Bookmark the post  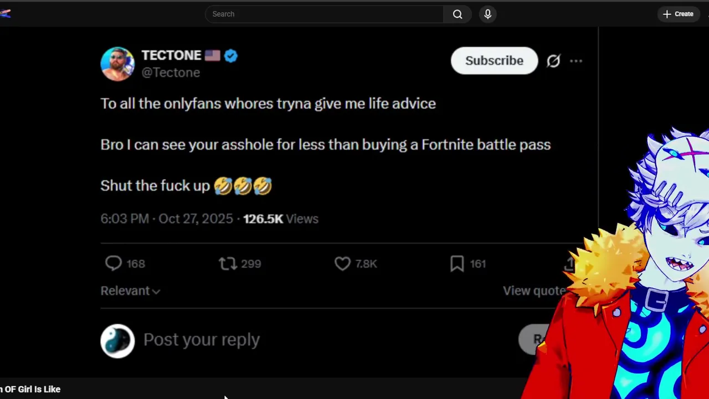(x=457, y=263)
